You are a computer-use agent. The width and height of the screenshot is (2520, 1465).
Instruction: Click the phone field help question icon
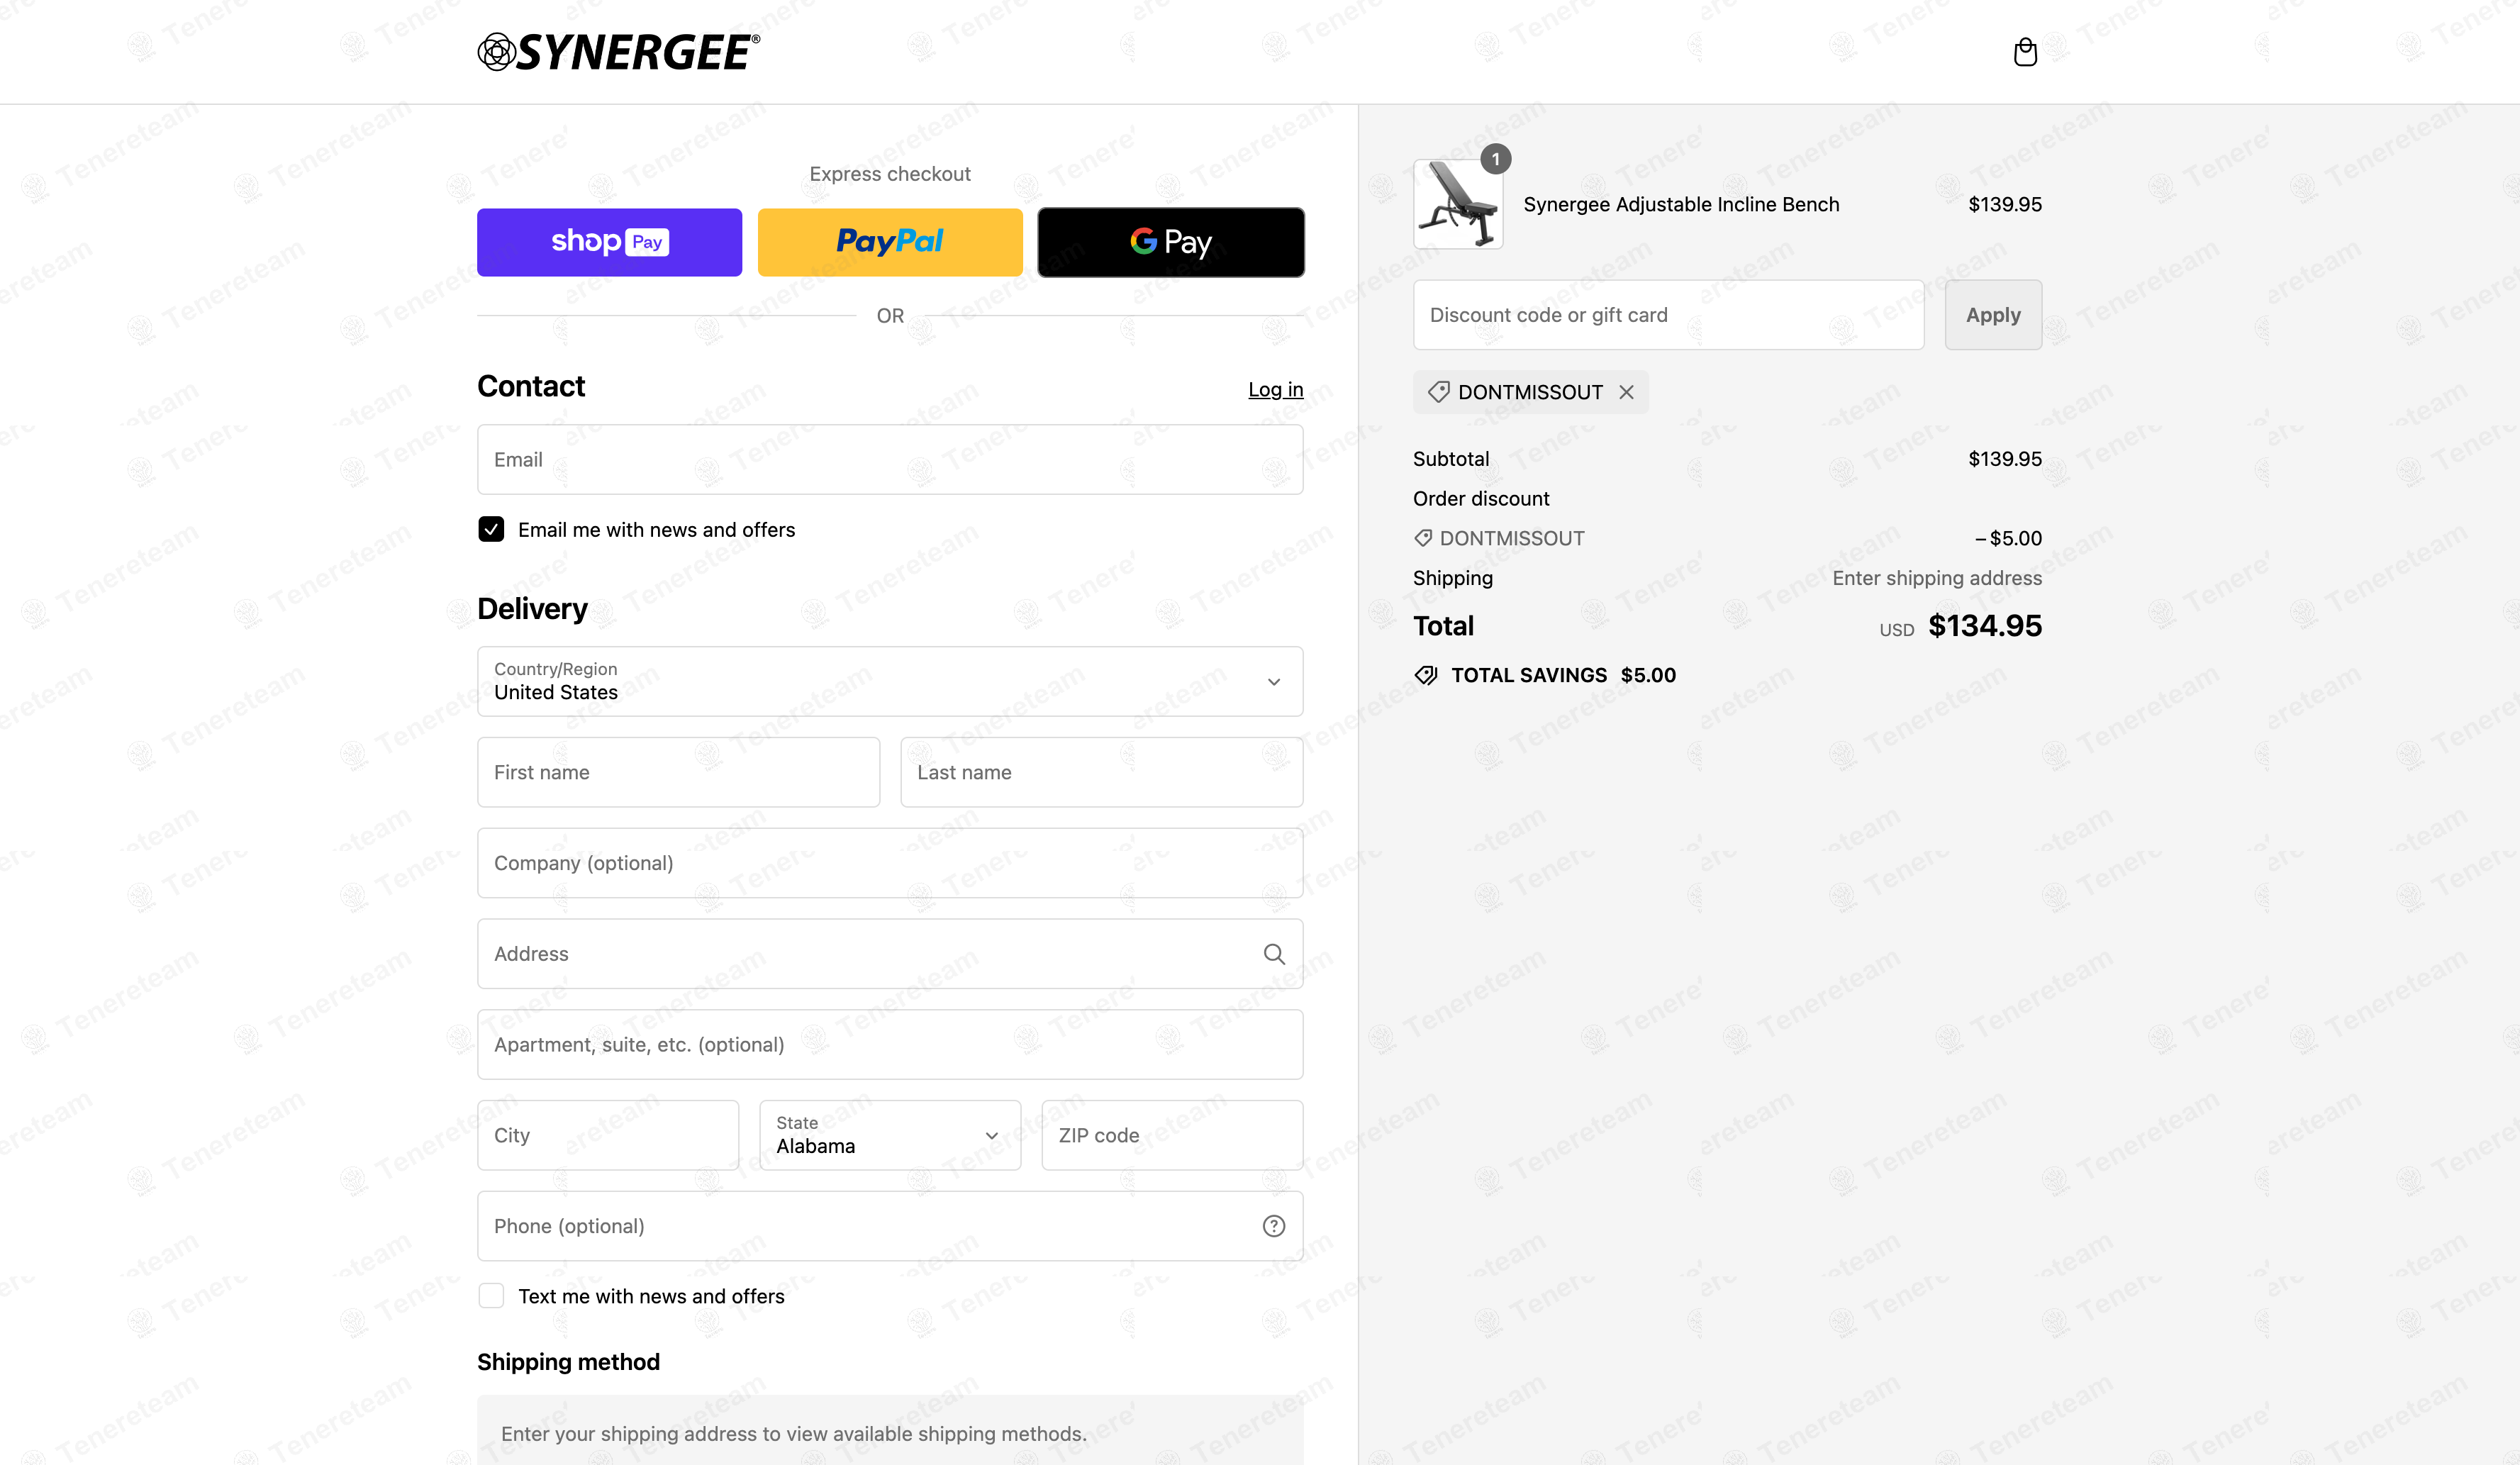(1274, 1226)
